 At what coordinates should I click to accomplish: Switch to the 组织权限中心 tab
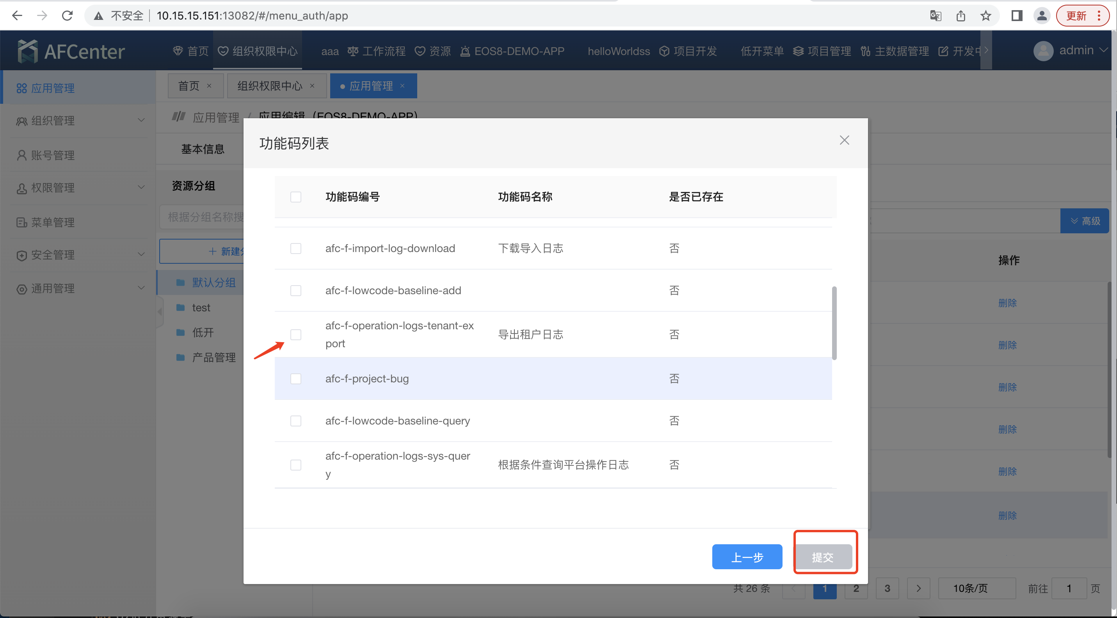click(270, 85)
